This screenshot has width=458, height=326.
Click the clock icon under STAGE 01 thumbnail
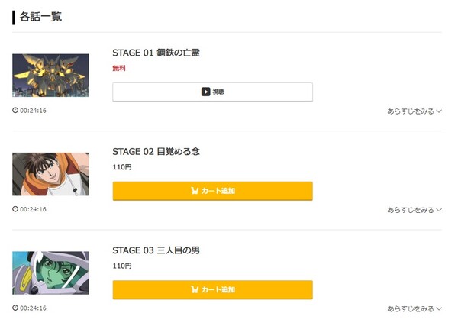[x=15, y=111]
